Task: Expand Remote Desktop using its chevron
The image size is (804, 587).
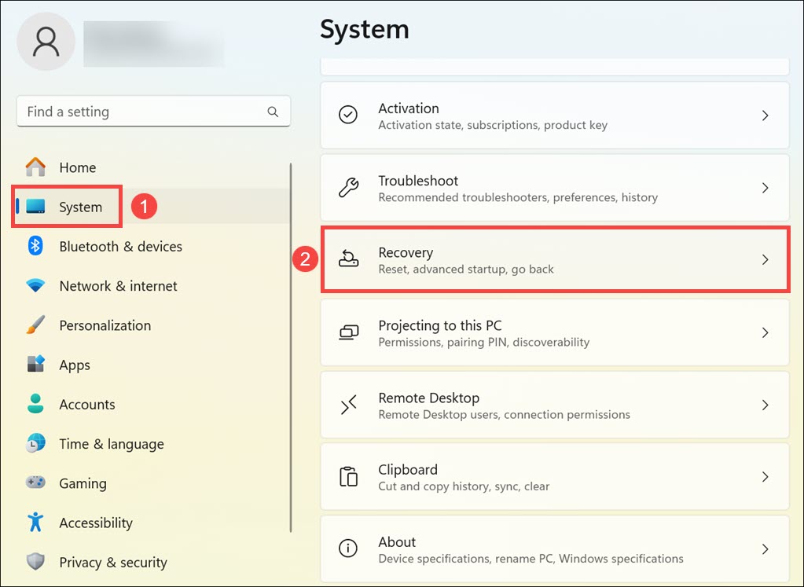Action: click(x=765, y=405)
